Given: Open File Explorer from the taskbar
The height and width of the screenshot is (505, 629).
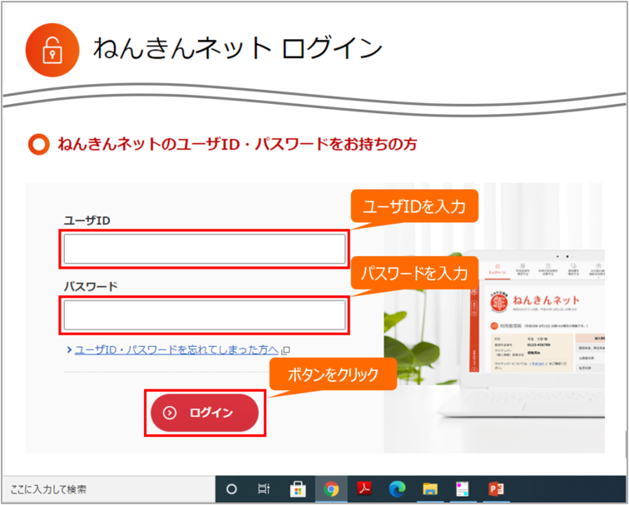Looking at the screenshot, I should tap(429, 489).
